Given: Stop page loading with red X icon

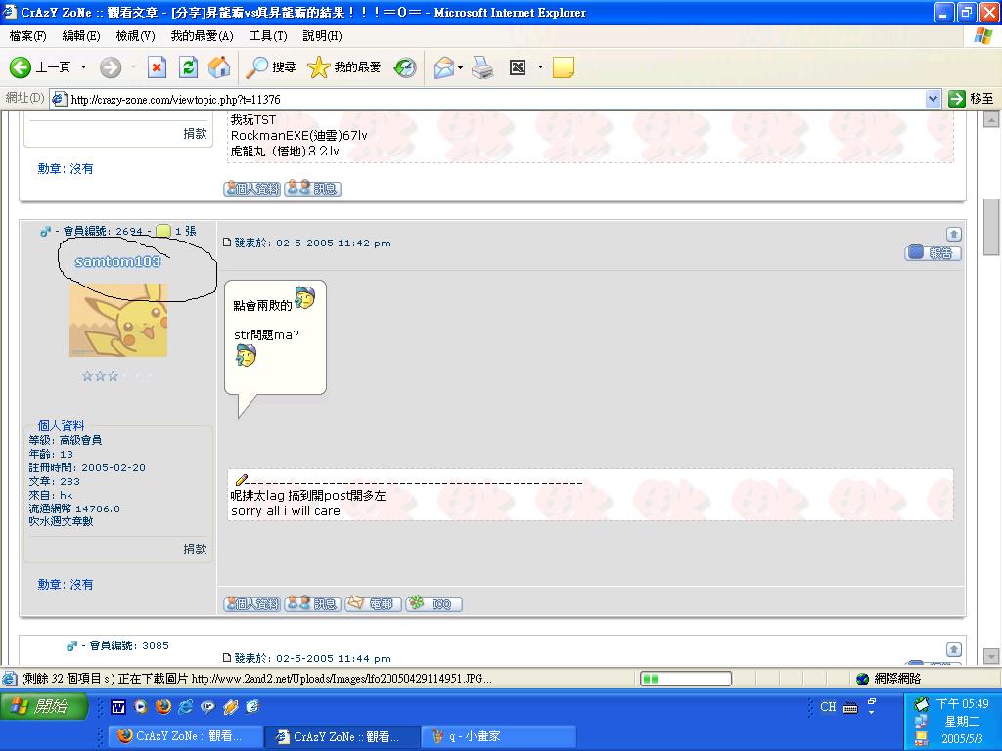Looking at the screenshot, I should 157,67.
